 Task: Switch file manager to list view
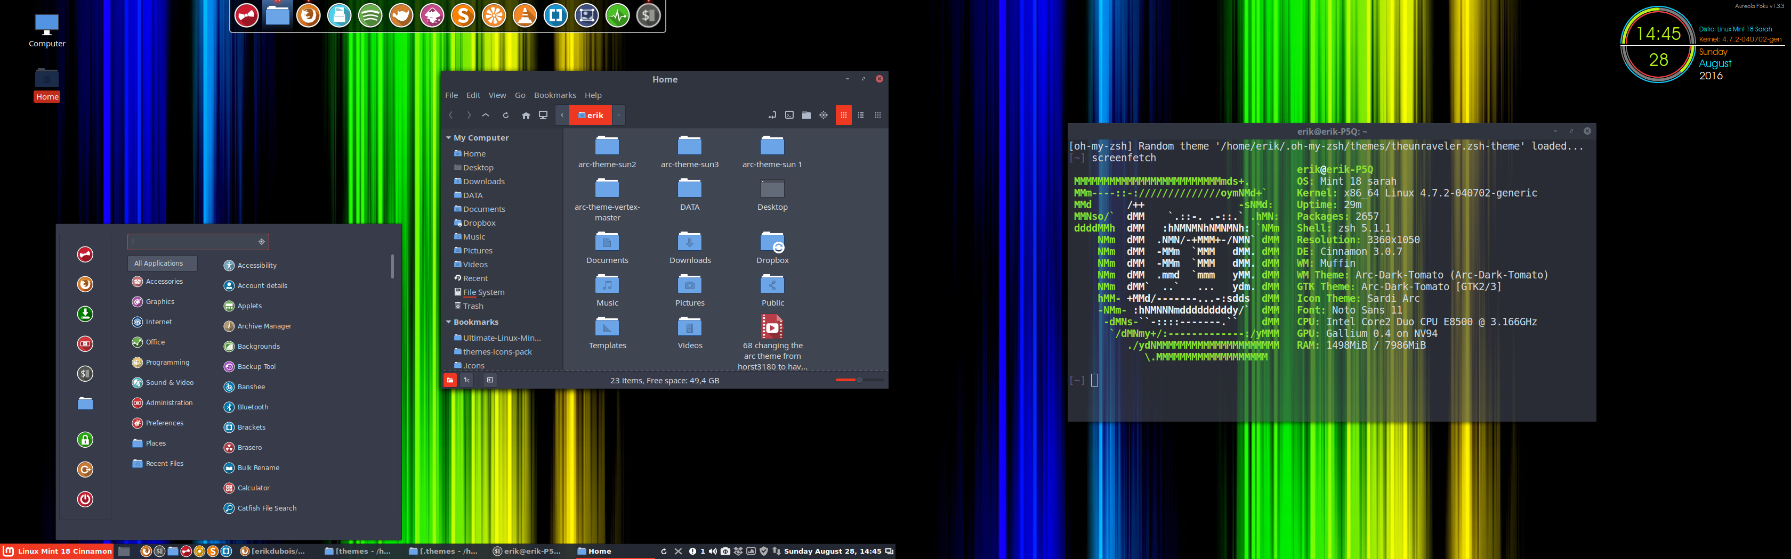click(x=861, y=116)
